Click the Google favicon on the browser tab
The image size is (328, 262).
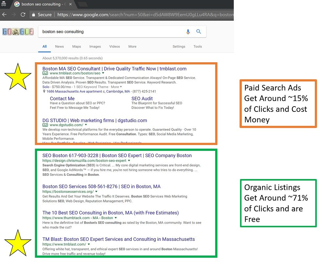pos(17,4)
